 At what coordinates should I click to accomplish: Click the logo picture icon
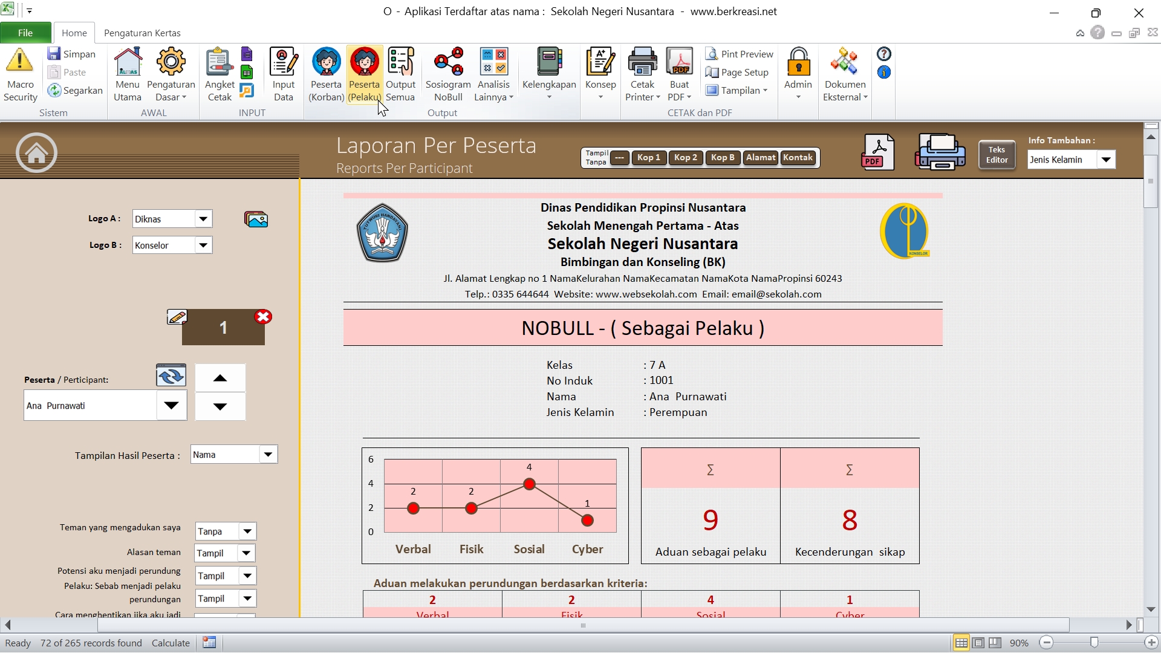point(256,219)
